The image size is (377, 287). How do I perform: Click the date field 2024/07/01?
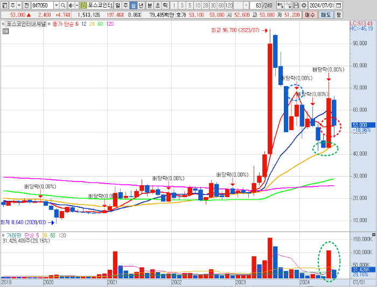click(x=322, y=5)
